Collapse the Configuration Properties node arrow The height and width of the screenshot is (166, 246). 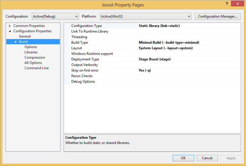click(10, 31)
